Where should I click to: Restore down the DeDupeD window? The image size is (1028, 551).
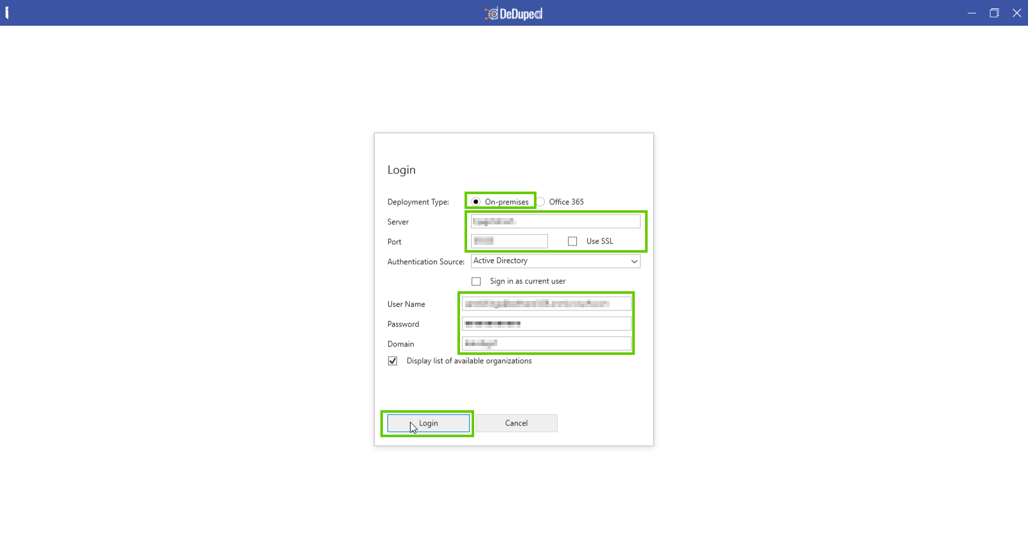coord(995,13)
